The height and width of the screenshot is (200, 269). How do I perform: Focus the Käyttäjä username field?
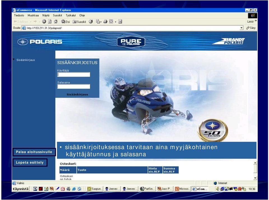pos(74,75)
